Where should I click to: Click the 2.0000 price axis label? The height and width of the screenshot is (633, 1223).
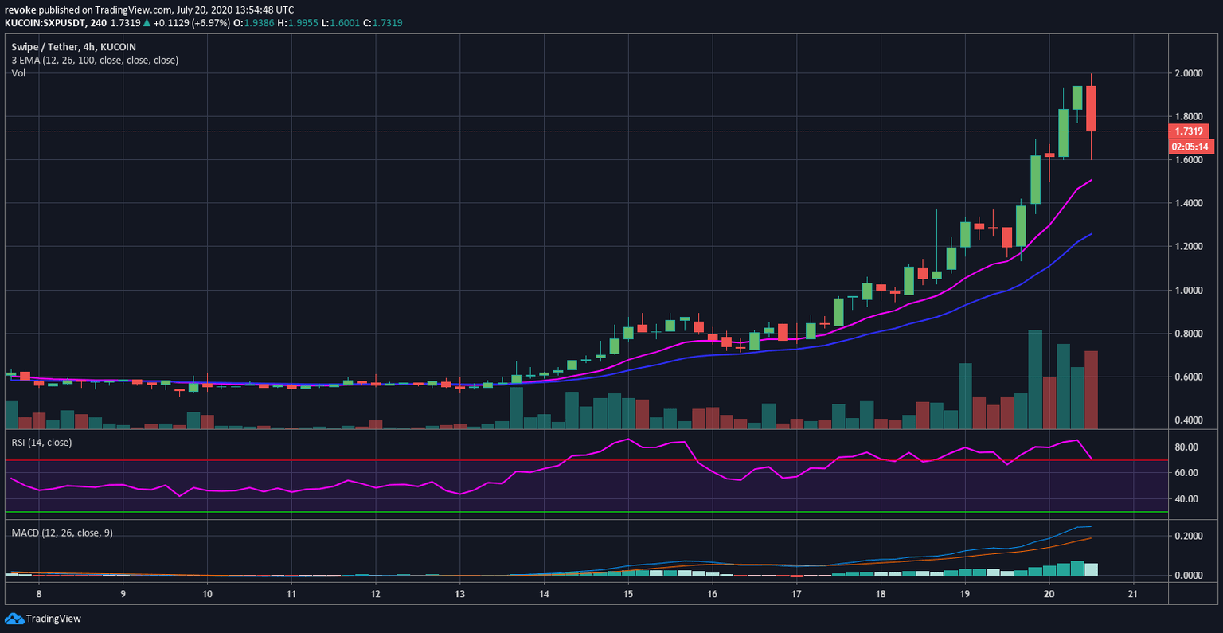coord(1190,73)
